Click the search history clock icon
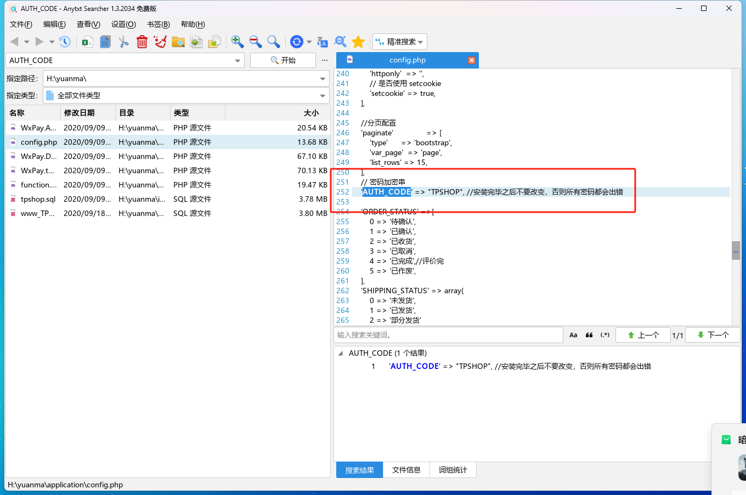This screenshot has height=495, width=746. pyautogui.click(x=65, y=42)
